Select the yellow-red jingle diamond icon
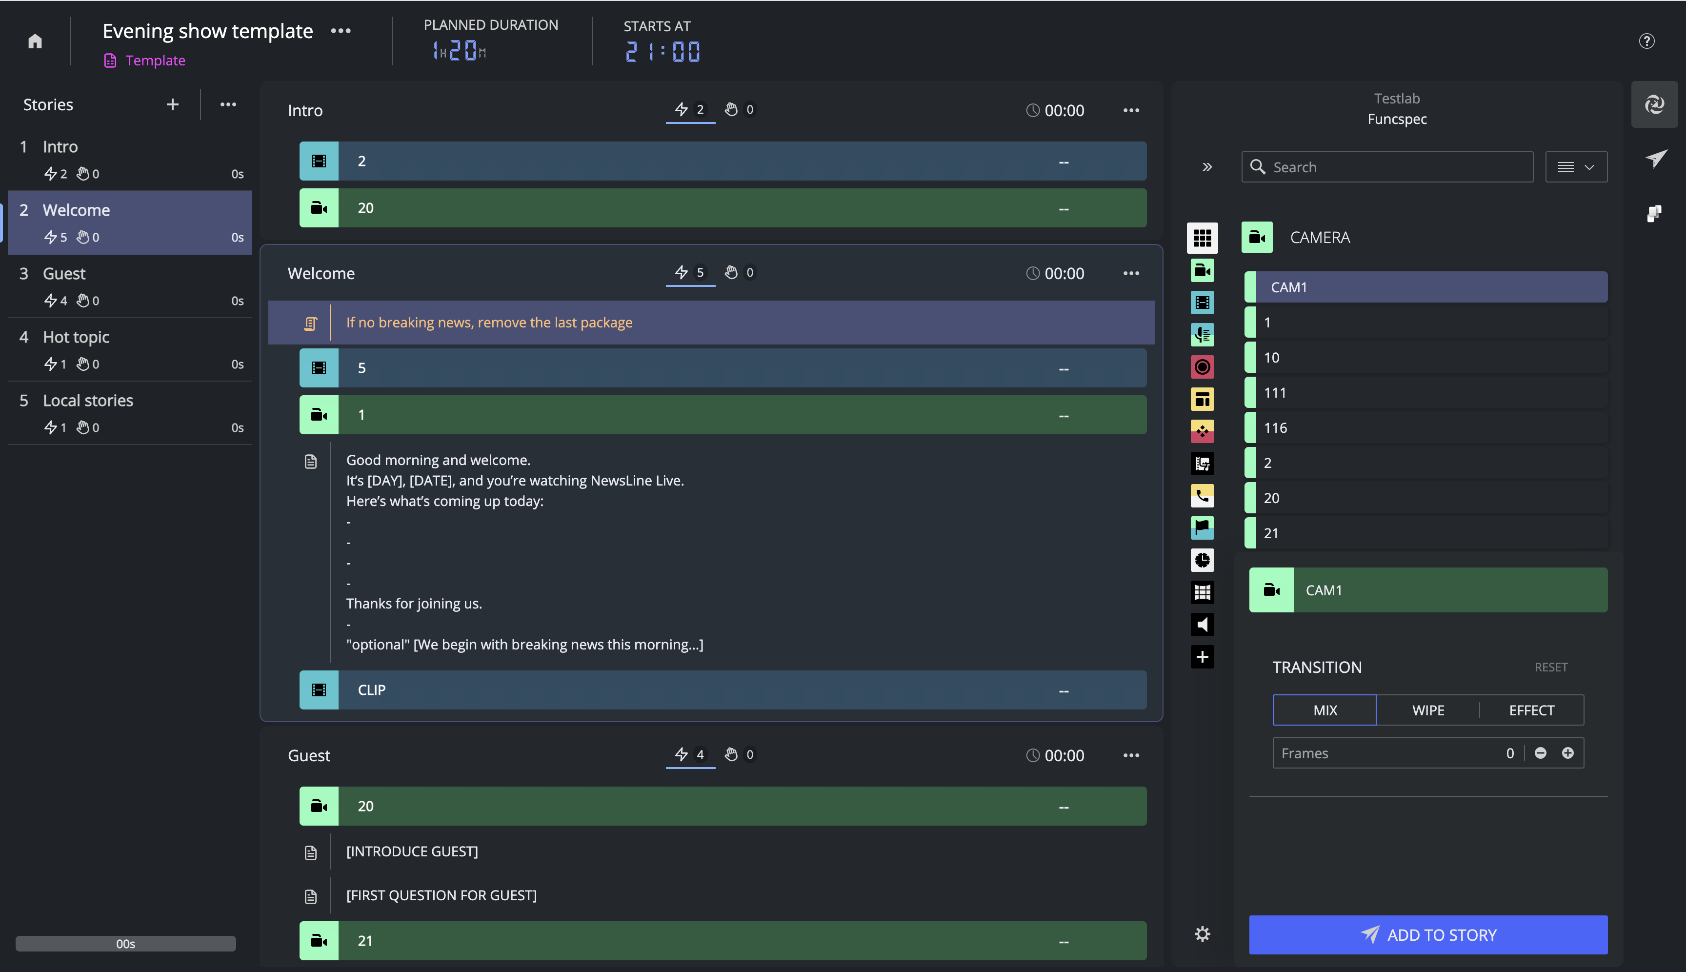 tap(1202, 431)
